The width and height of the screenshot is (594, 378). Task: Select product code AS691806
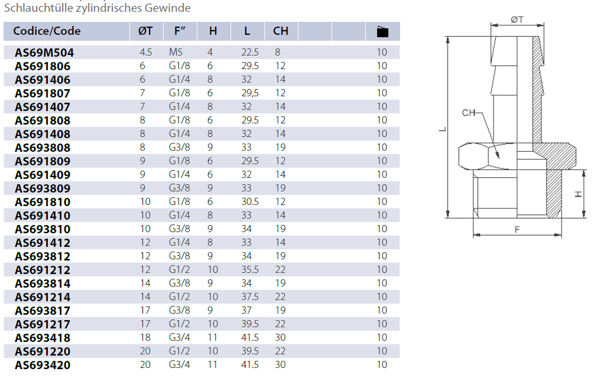(43, 66)
